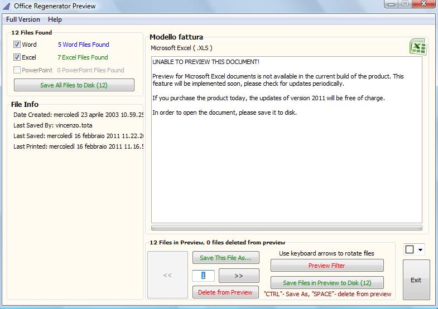Click 'UNABLE TO PREVIEW THIS DOCUMENT!' text
Screen dimensions: 438x309
[206, 62]
